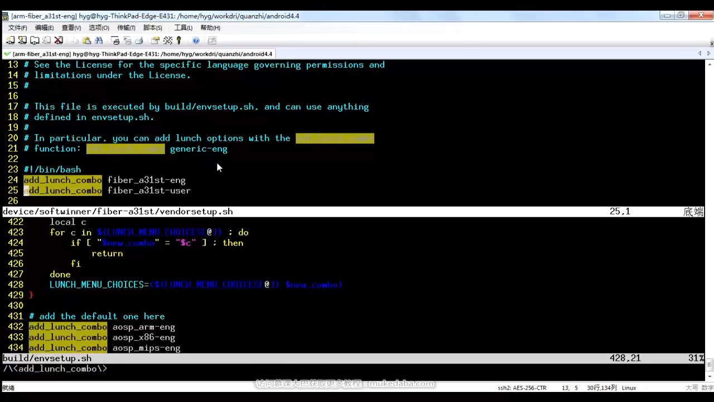Click the Connect in Tab toolbar icon
Image resolution: width=714 pixels, height=402 pixels.
35,40
